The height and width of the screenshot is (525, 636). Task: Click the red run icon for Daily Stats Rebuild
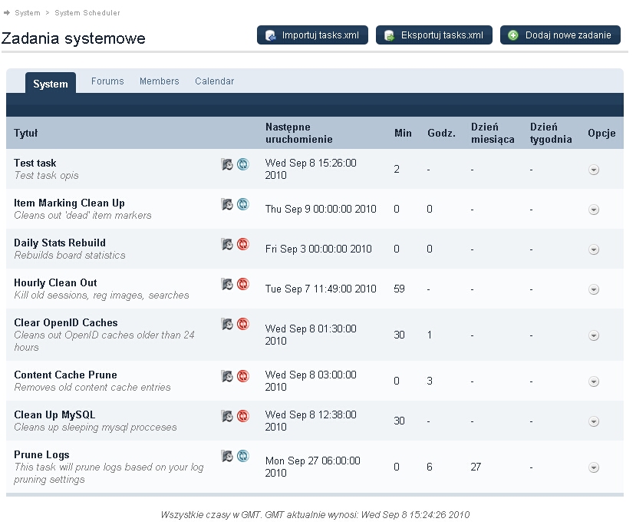[243, 243]
